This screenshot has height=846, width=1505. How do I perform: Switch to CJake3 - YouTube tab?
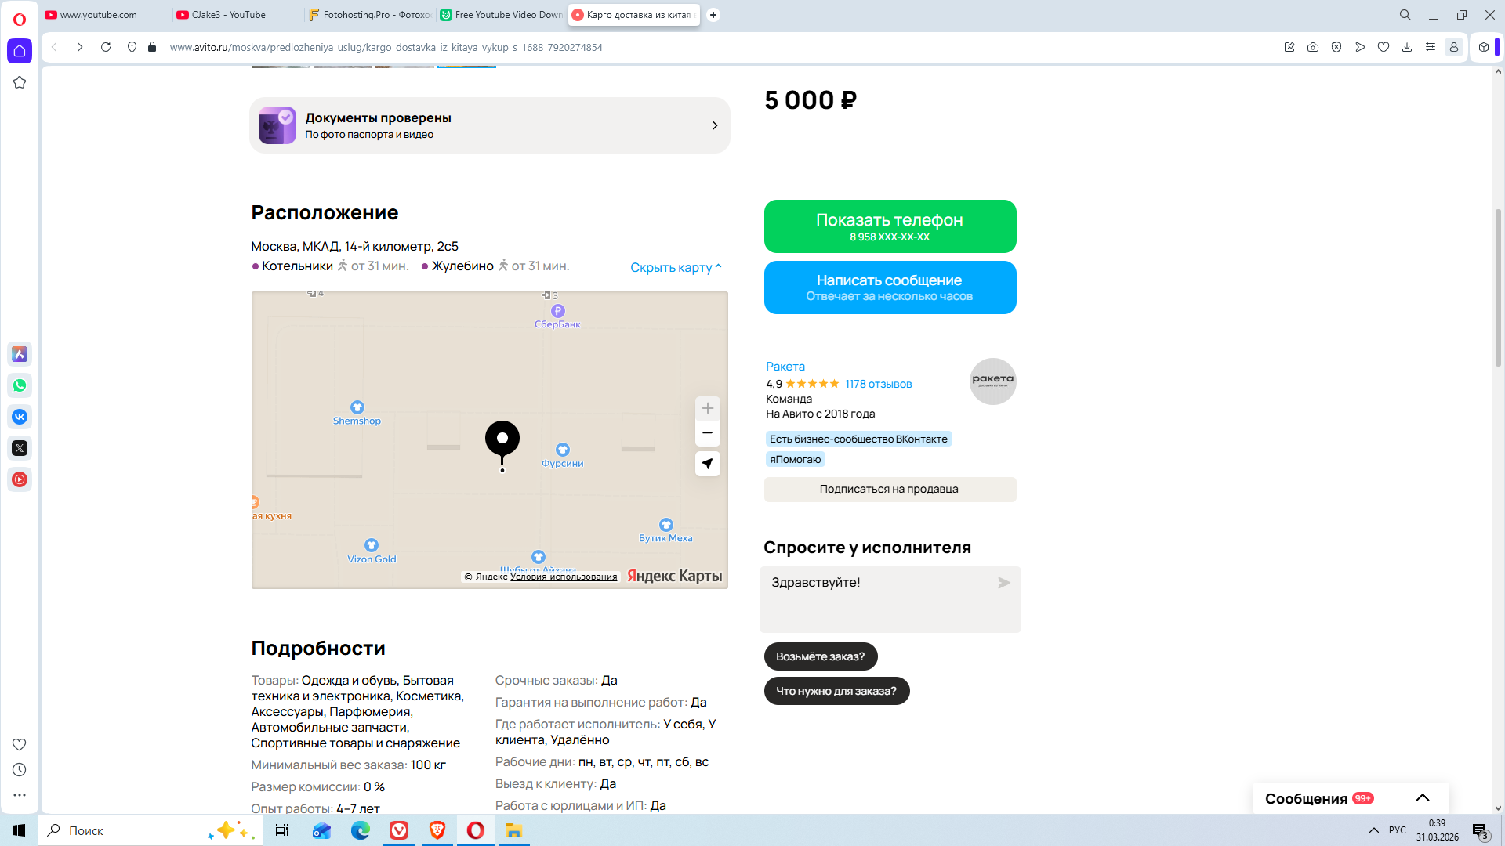pyautogui.click(x=228, y=15)
